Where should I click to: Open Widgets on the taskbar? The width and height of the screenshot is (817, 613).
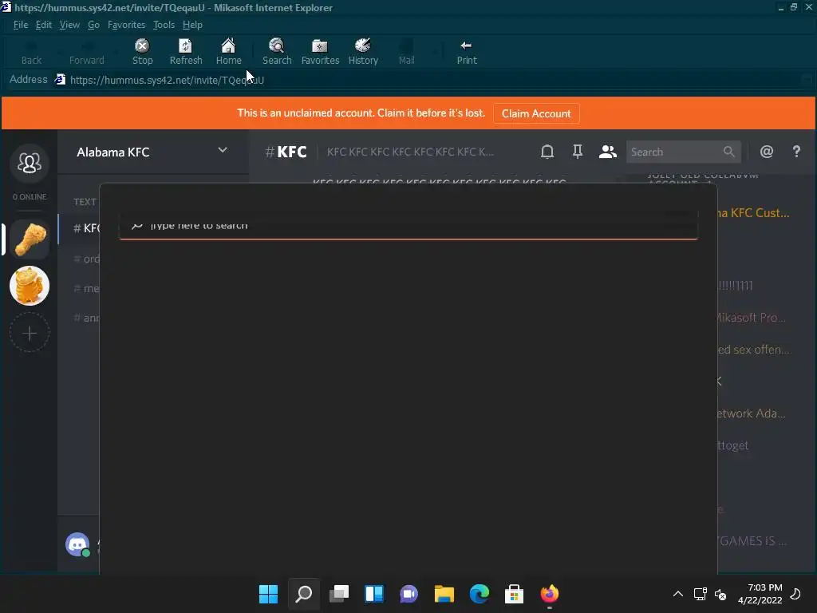(374, 594)
